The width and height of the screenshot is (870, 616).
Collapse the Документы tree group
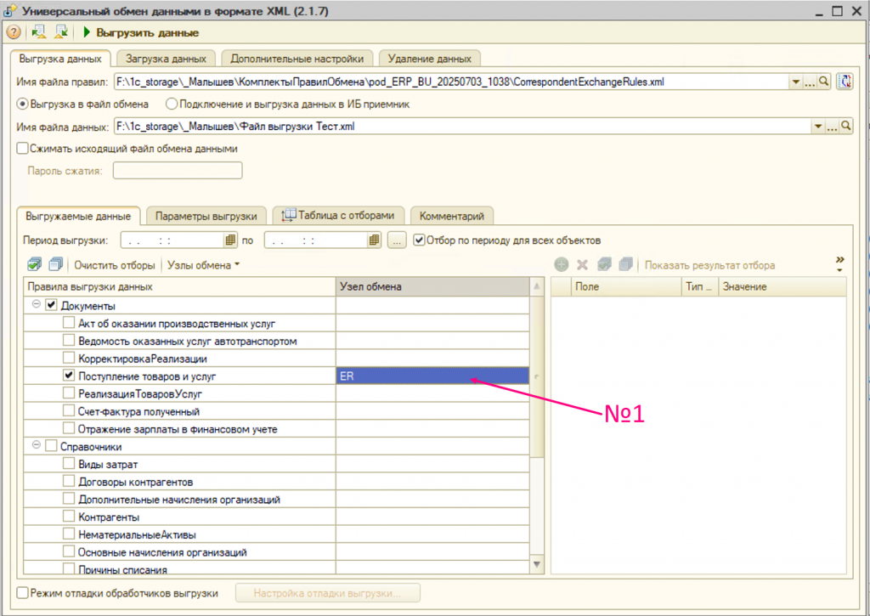coord(36,304)
